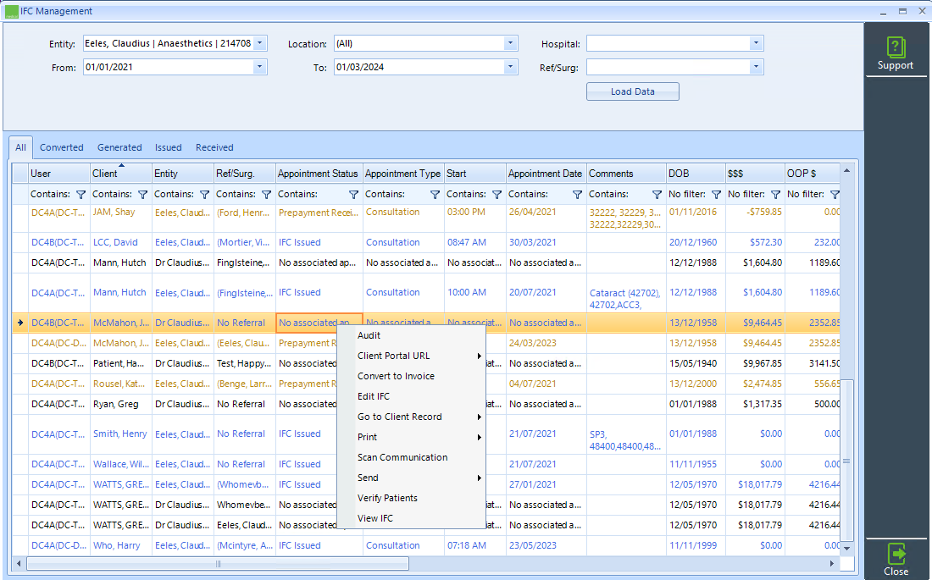Expand the Hospital dropdown
Image resolution: width=932 pixels, height=580 pixels.
pyautogui.click(x=756, y=43)
